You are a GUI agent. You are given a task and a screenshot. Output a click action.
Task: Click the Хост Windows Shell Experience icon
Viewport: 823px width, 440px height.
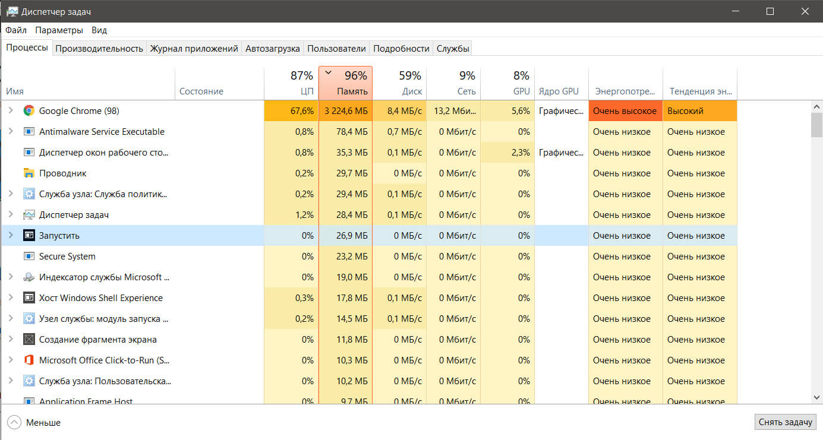coord(29,298)
